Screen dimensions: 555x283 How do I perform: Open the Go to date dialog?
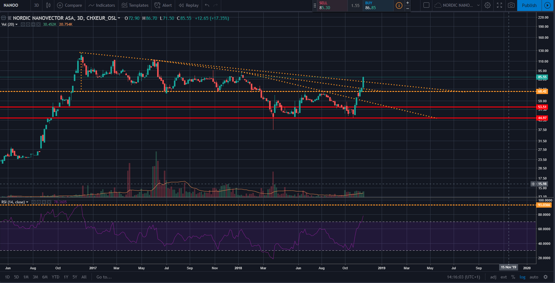(104, 277)
